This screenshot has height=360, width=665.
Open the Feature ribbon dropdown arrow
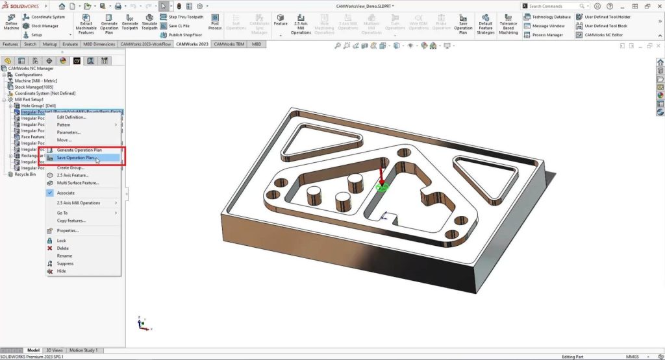281,36
